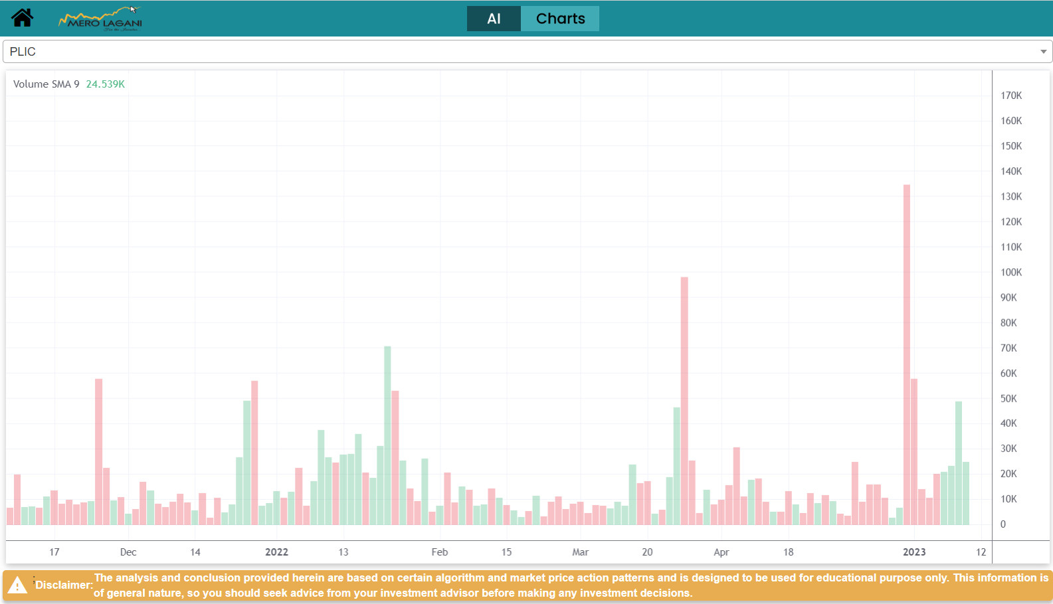
Task: Switch to the AI tab
Action: [494, 19]
